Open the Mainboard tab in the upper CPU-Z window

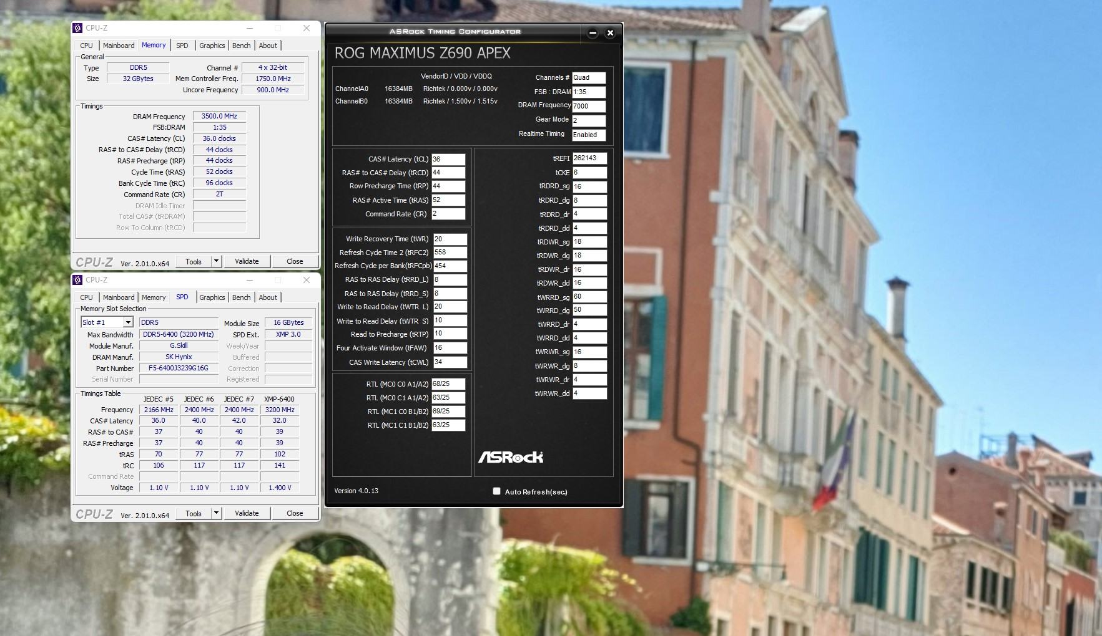click(119, 46)
